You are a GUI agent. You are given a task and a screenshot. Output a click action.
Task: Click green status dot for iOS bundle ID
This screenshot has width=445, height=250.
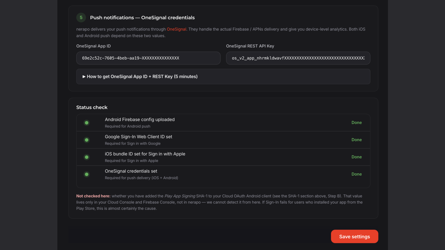point(87,157)
